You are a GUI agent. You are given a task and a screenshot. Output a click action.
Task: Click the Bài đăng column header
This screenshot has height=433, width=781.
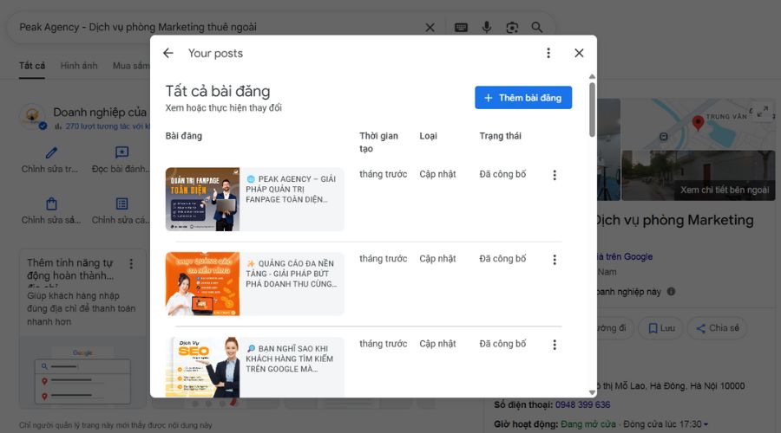click(x=184, y=136)
